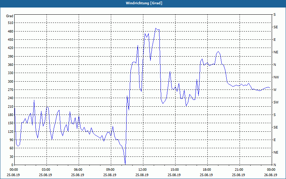The image size is (286, 179).
Task: Pick the 180 degree axis label
Action: pos(11,115)
